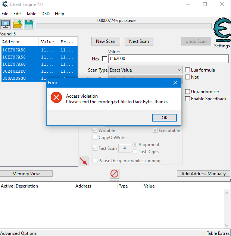Click the panel splitter handle dots
The image size is (231, 236).
115,180
